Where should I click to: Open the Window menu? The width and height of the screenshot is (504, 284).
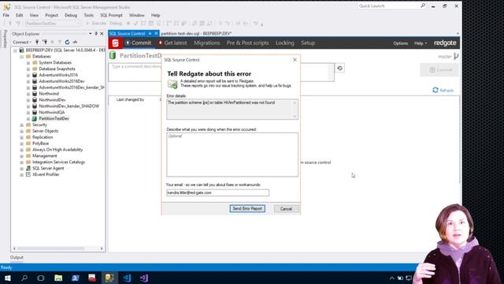point(136,15)
